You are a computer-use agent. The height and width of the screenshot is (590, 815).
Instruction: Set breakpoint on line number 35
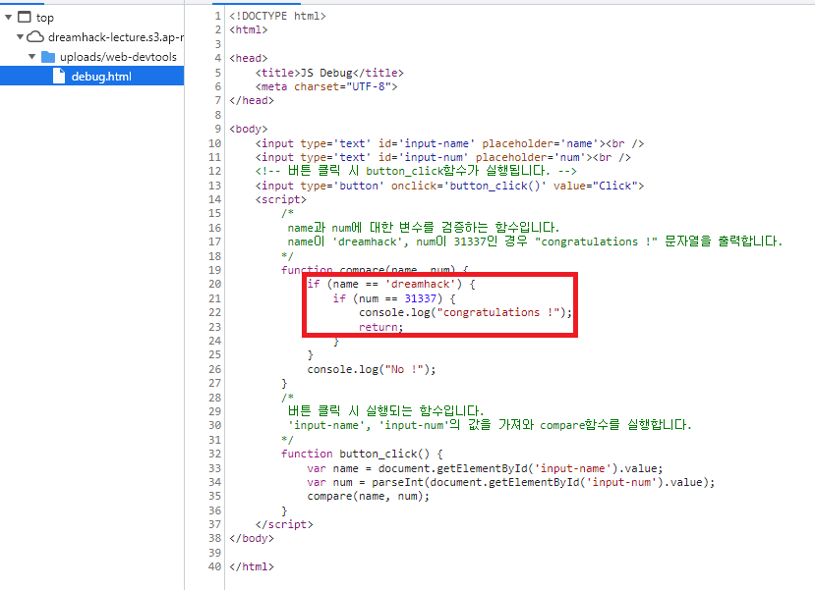(x=214, y=496)
